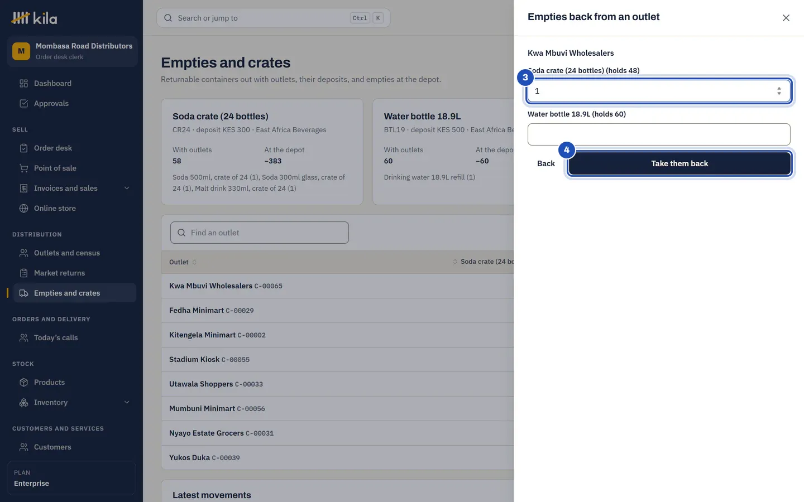Image resolution: width=804 pixels, height=502 pixels.
Task: Focus the Water bottle 18.9L quantity field
Action: 659,134
